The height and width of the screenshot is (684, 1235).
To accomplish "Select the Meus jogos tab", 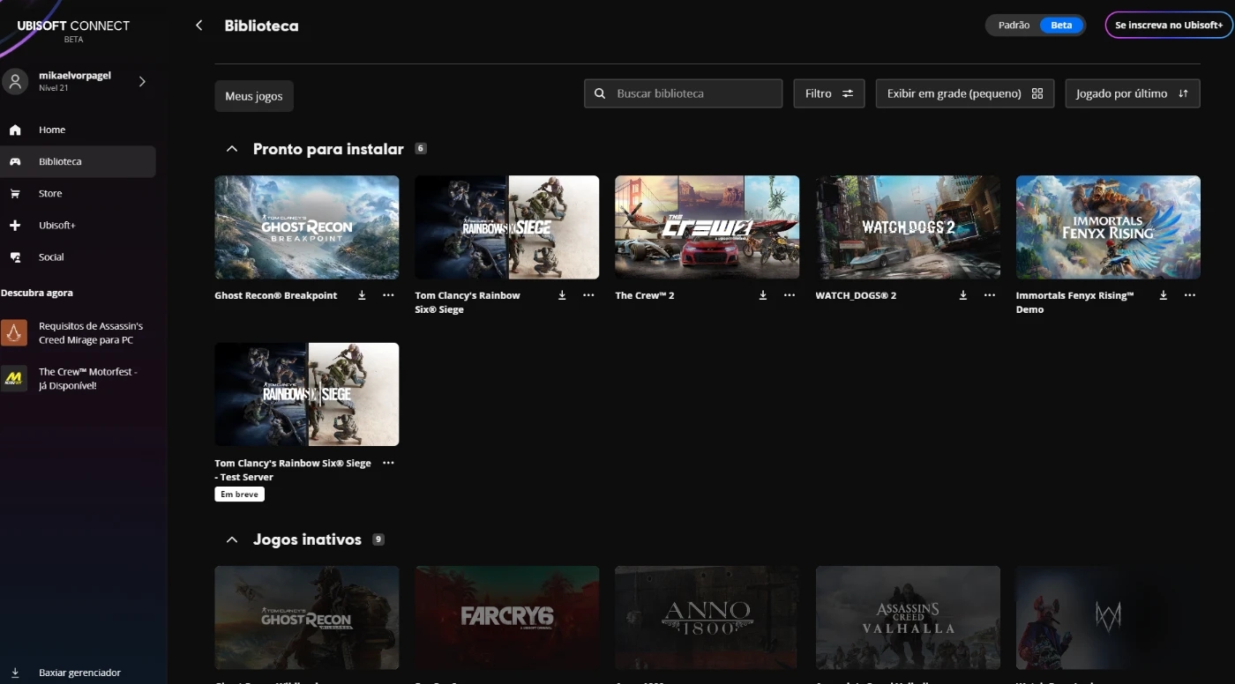I will tap(254, 96).
